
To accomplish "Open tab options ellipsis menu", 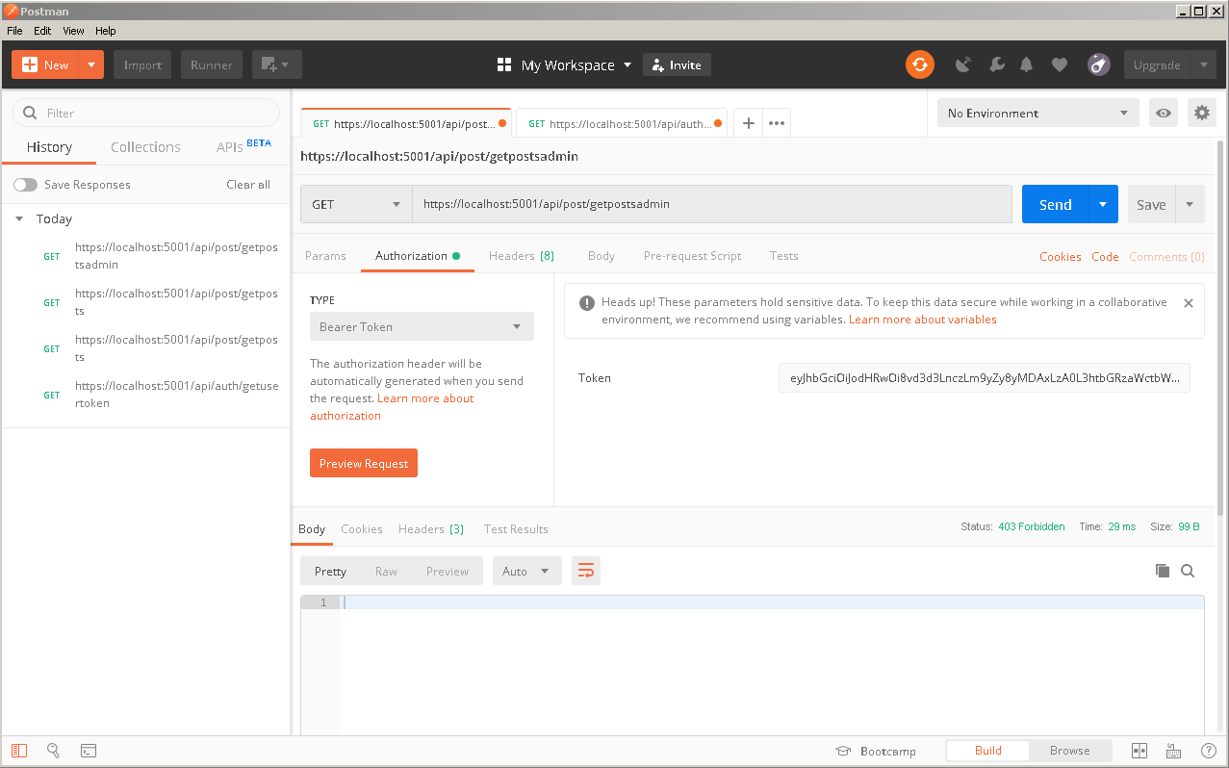I will (x=777, y=123).
